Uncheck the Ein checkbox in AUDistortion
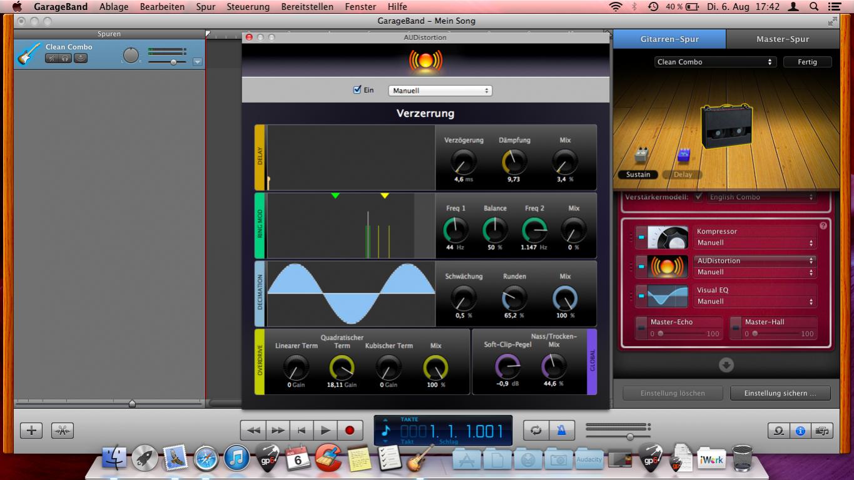Image resolution: width=854 pixels, height=480 pixels. click(x=357, y=90)
